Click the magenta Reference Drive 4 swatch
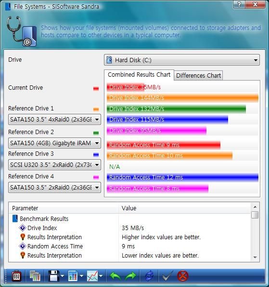 96,178
